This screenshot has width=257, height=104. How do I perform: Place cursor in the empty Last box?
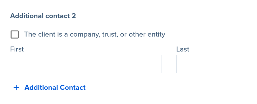tap(216, 64)
